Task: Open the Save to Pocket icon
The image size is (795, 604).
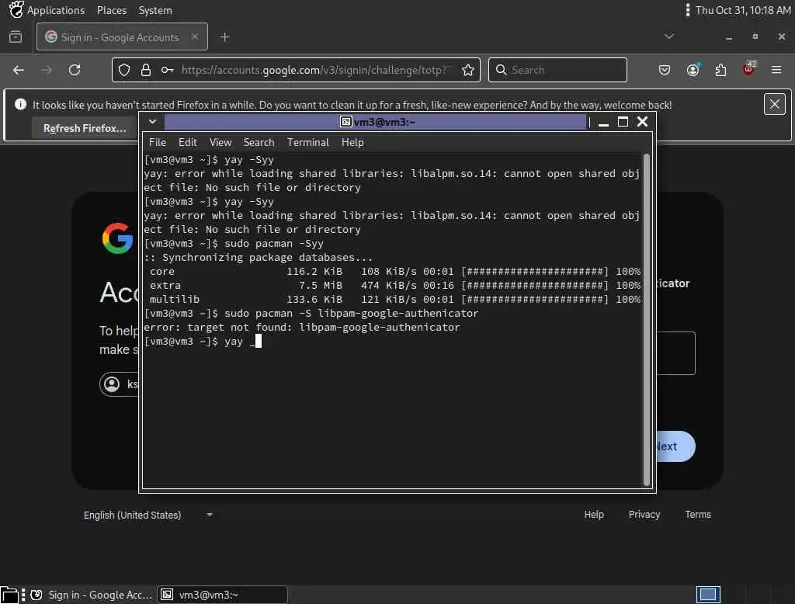Action: pos(665,70)
